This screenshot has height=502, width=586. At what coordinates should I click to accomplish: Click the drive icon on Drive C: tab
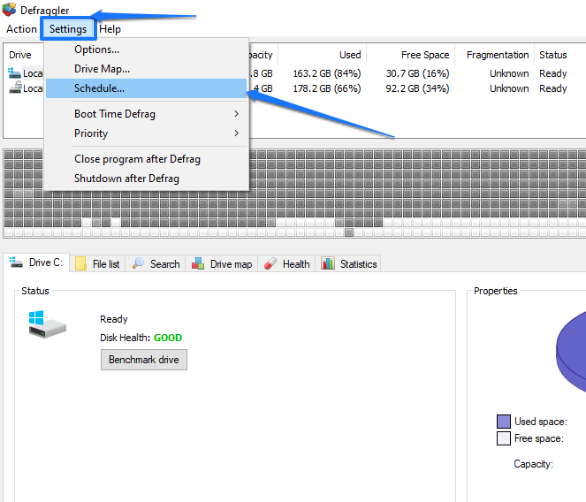point(16,262)
